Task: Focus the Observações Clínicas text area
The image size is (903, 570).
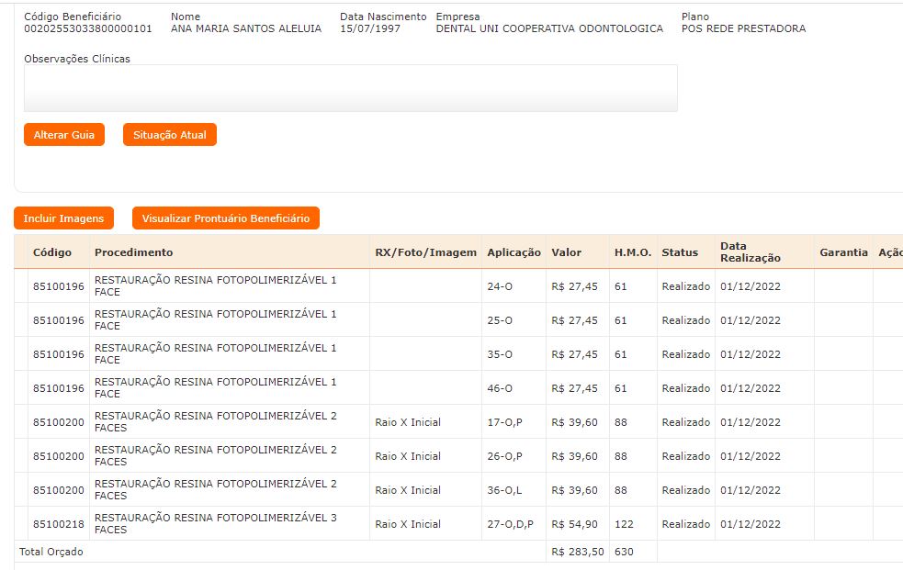Action: [350, 88]
